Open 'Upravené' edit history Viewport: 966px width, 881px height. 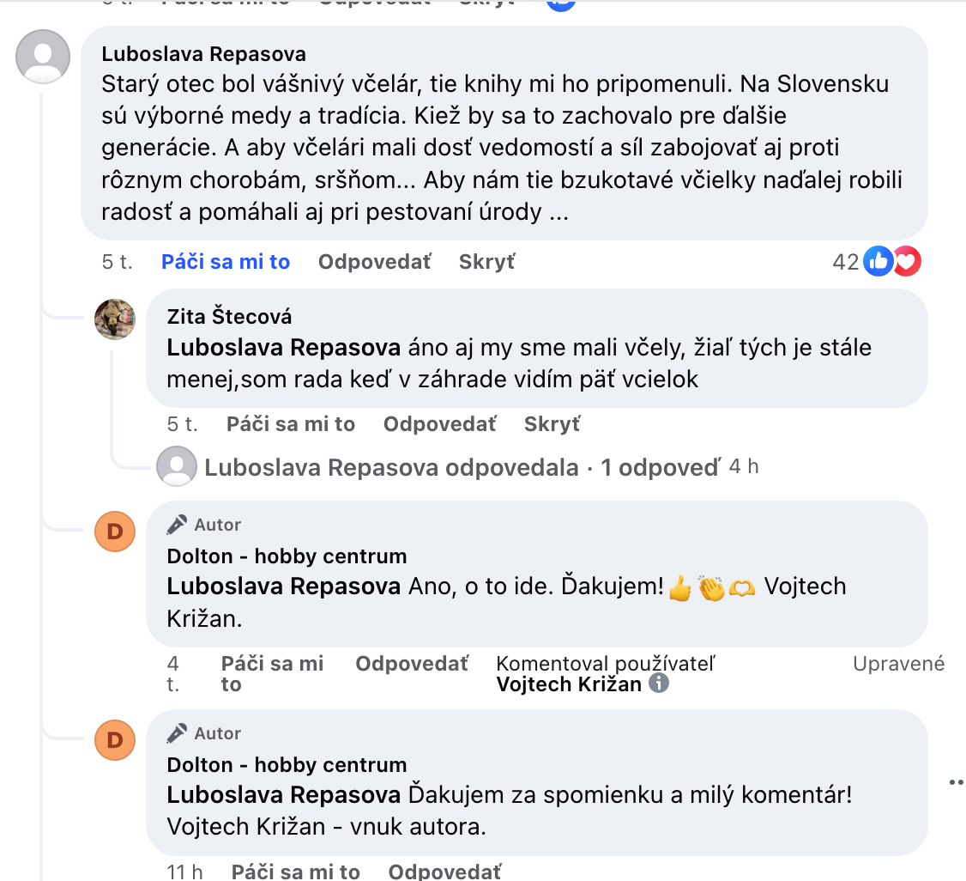[x=899, y=664]
